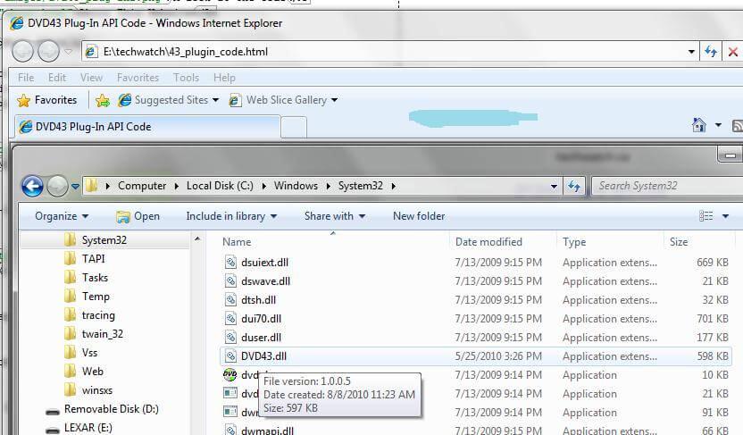Open Explorer address bar previous locations dropdown

(x=554, y=187)
